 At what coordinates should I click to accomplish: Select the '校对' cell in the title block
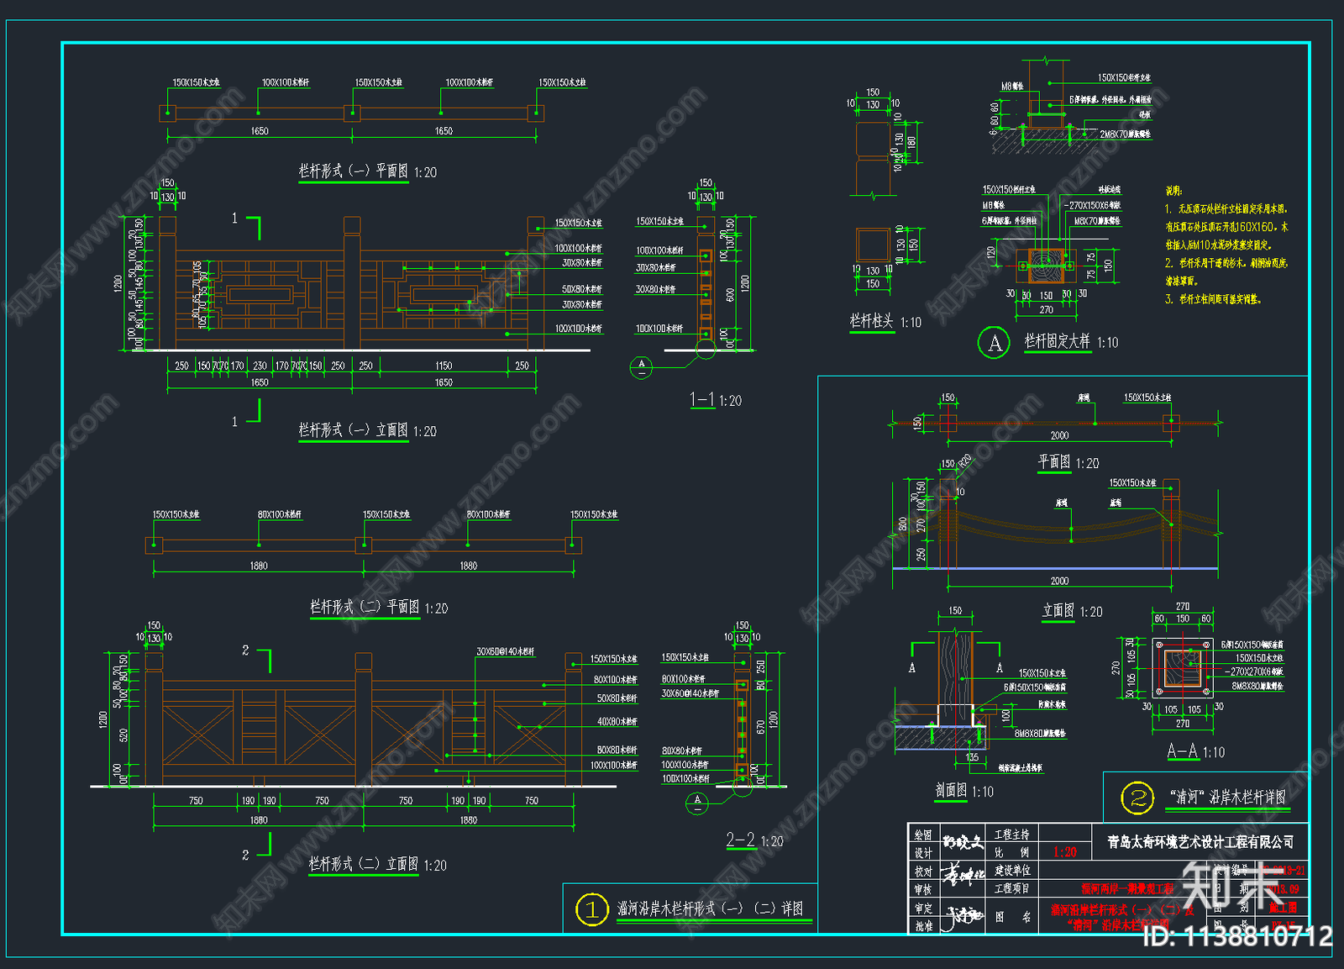pos(922,871)
